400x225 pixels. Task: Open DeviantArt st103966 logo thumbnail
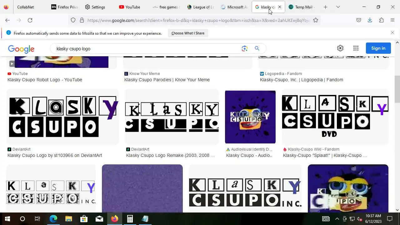click(62, 117)
